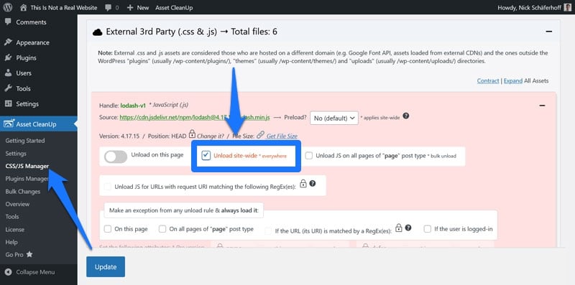Viewport: 575px width, 285px height.
Task: Open the WordPress logo menu
Action: [8, 7]
